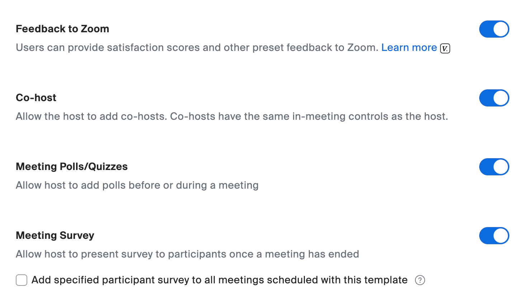Image resolution: width=528 pixels, height=307 pixels.
Task: Select the Feedback to Zoom heading
Action: (62, 29)
